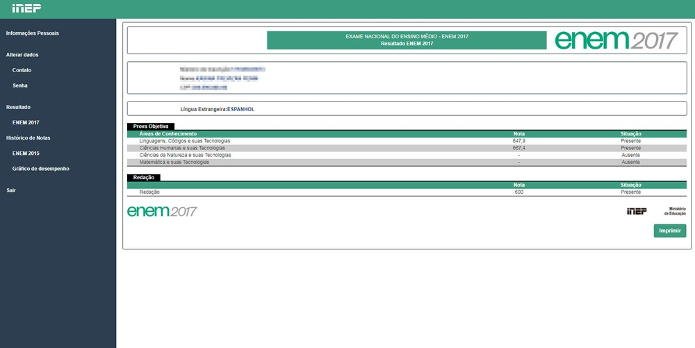Click Sair to log out
This screenshot has width=695, height=348.
[10, 190]
